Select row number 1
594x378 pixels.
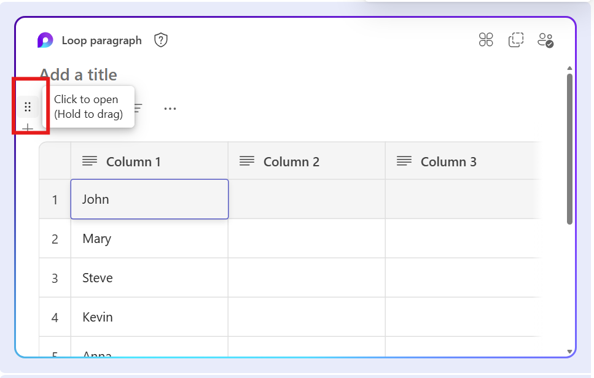[55, 199]
